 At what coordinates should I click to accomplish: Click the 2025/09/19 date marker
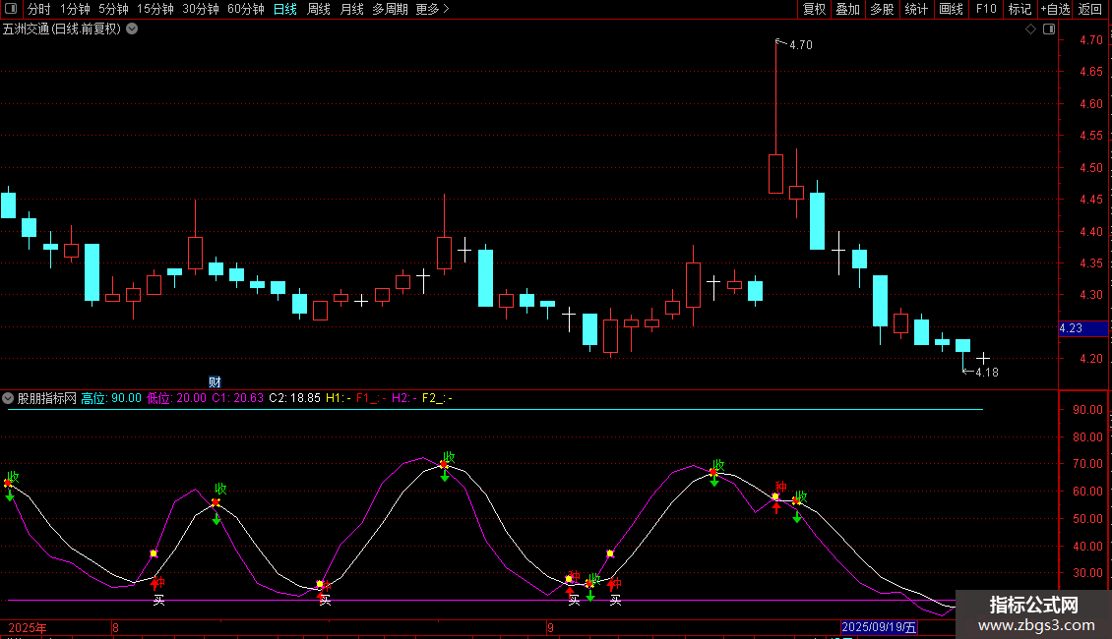[x=879, y=627]
